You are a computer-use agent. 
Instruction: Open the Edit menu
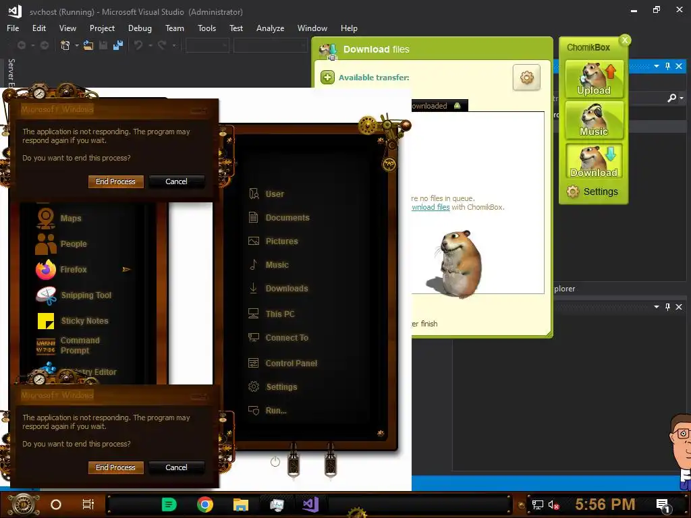[38, 28]
